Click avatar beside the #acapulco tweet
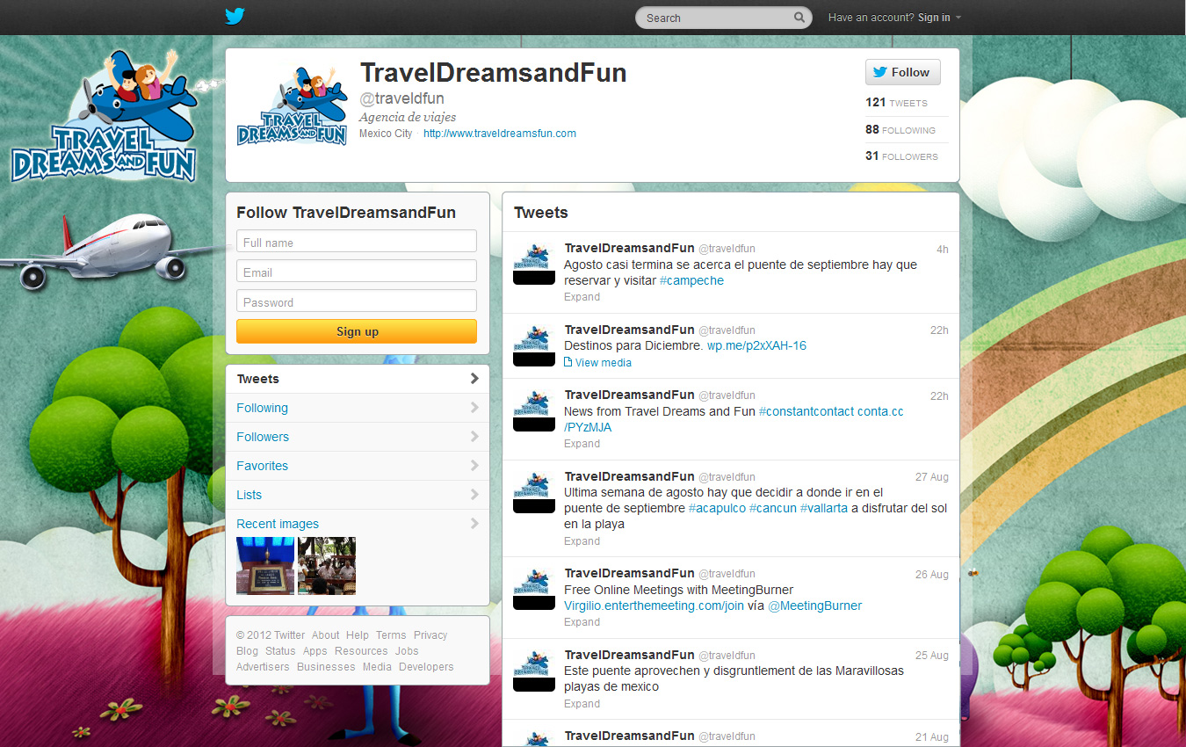Screen dimensions: 1186x747 (x=534, y=492)
